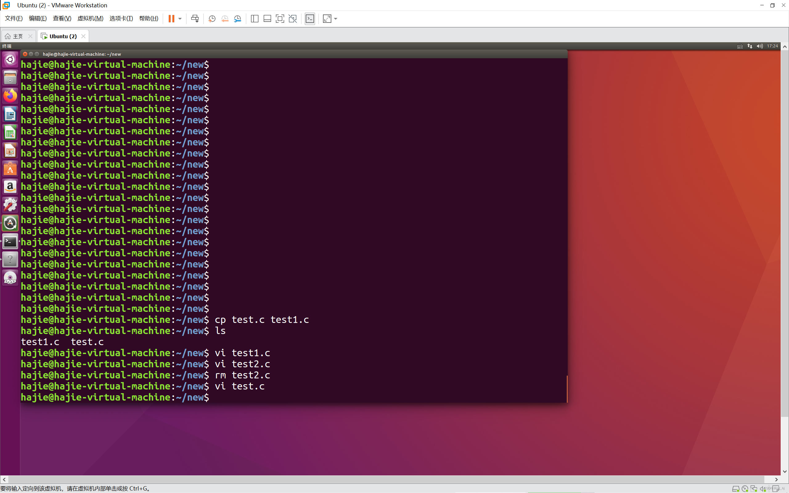Click the "cp test.c test1.c" command line
This screenshot has height=493, width=789.
[x=262, y=320]
